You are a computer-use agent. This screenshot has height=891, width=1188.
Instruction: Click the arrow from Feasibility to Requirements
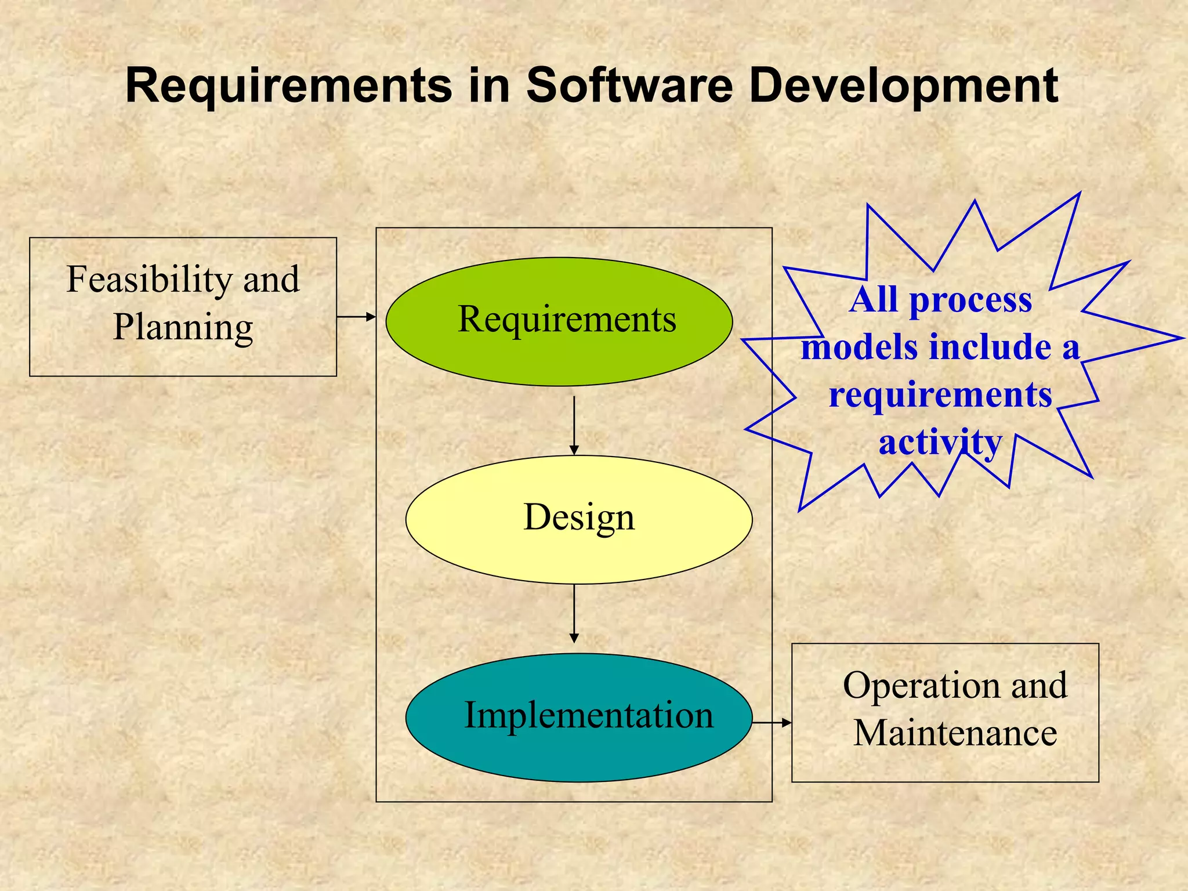click(x=356, y=317)
